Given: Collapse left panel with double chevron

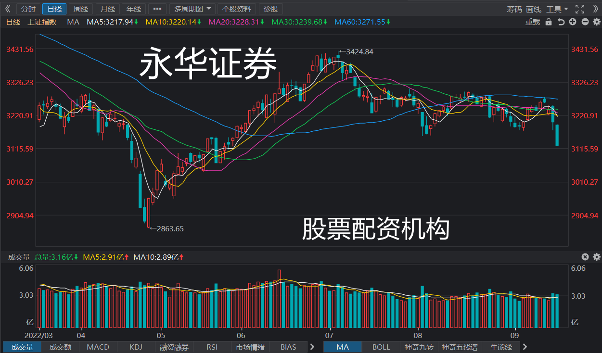Looking at the screenshot, I should (x=7, y=9).
